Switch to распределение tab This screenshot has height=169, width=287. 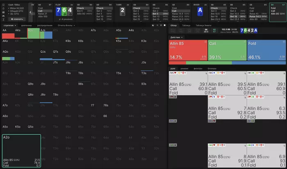pos(45,25)
